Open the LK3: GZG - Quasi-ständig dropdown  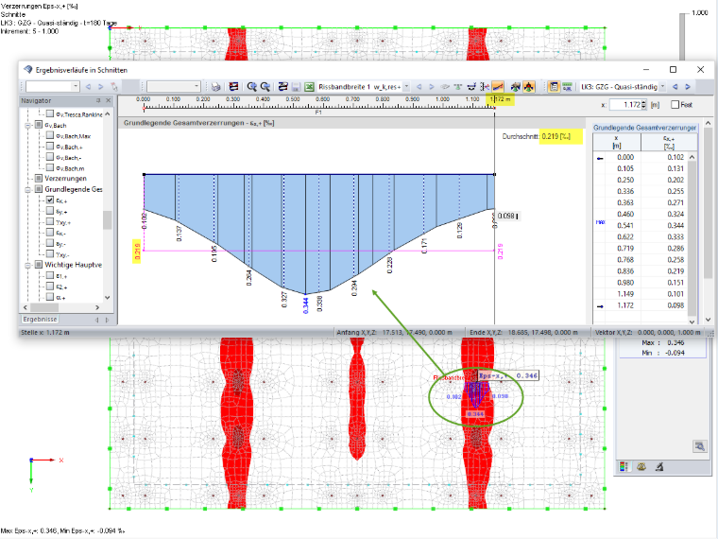662,87
